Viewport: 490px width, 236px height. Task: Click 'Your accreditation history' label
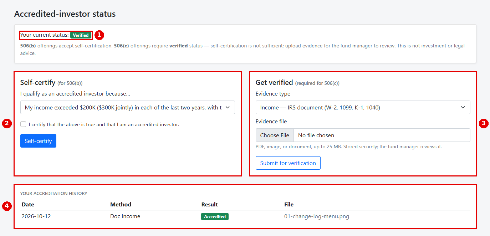point(53,193)
